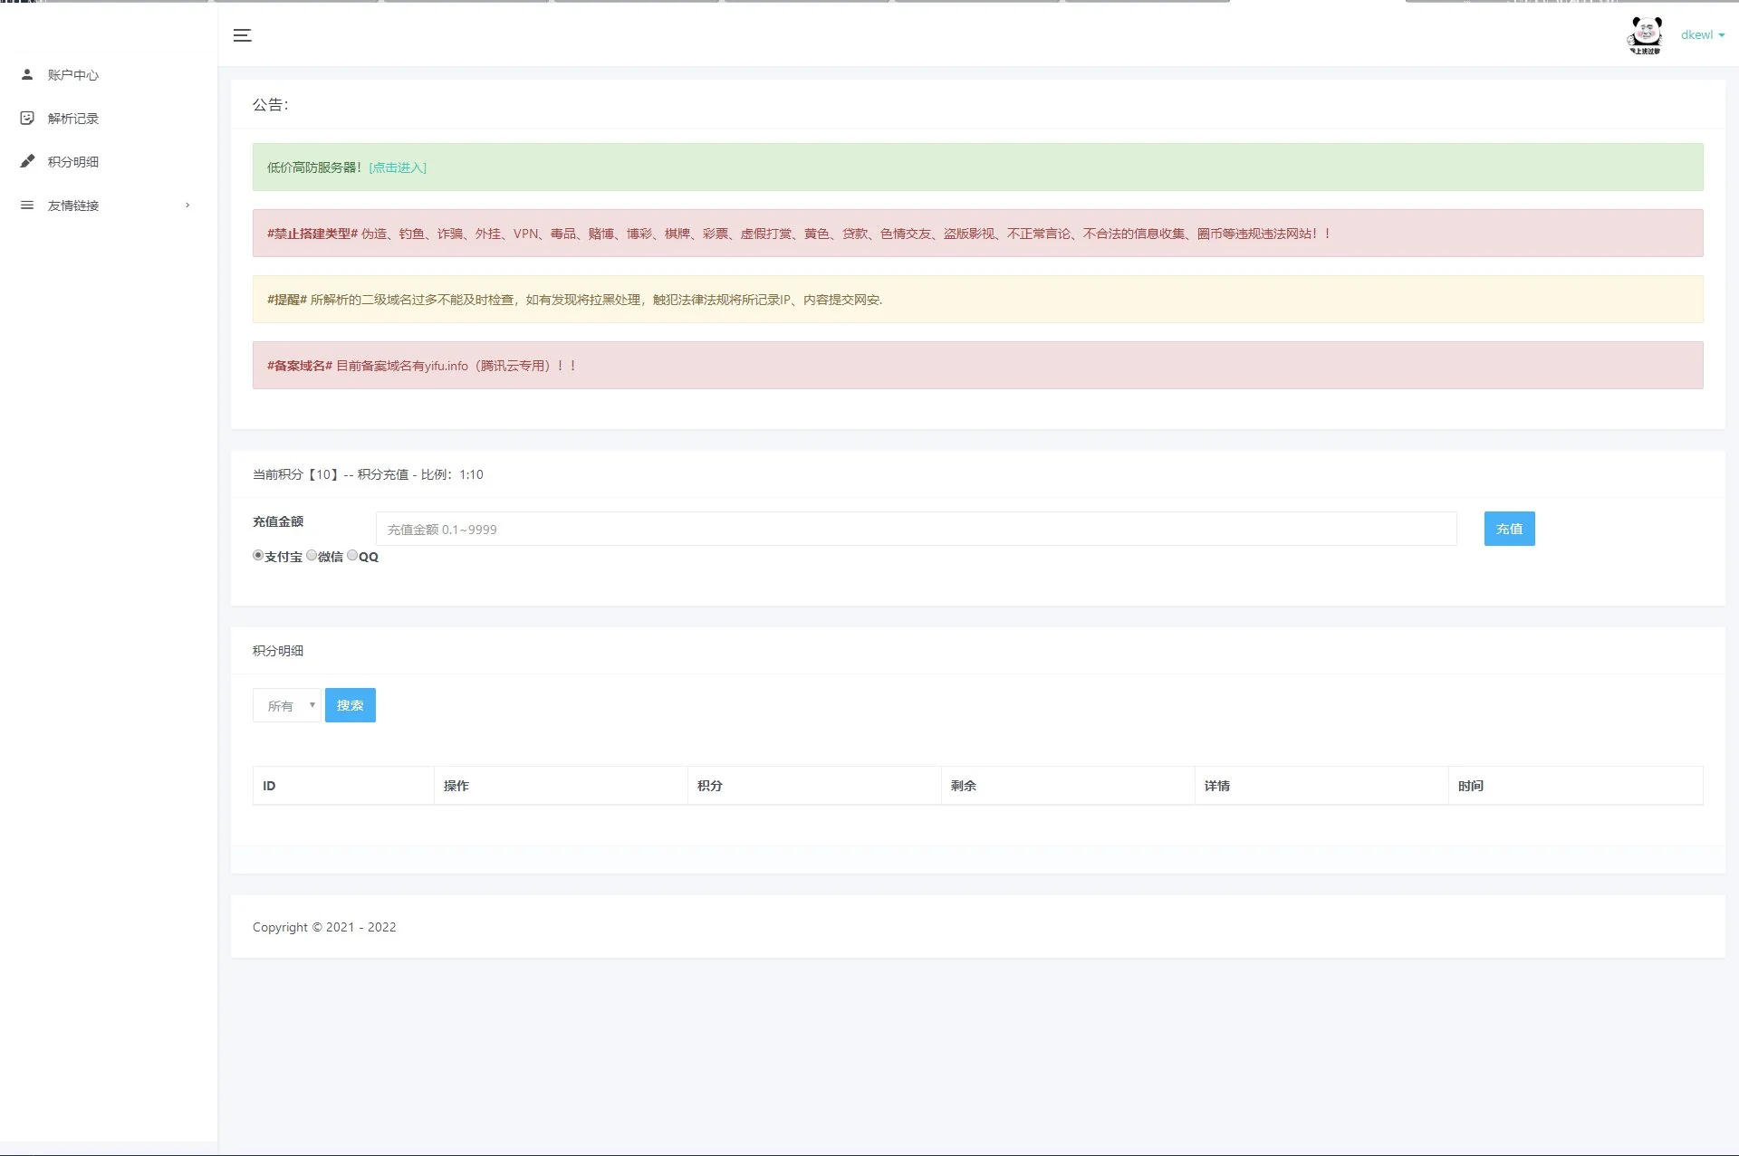Click the hamburger menu toggle icon
The height and width of the screenshot is (1156, 1739).
click(242, 35)
